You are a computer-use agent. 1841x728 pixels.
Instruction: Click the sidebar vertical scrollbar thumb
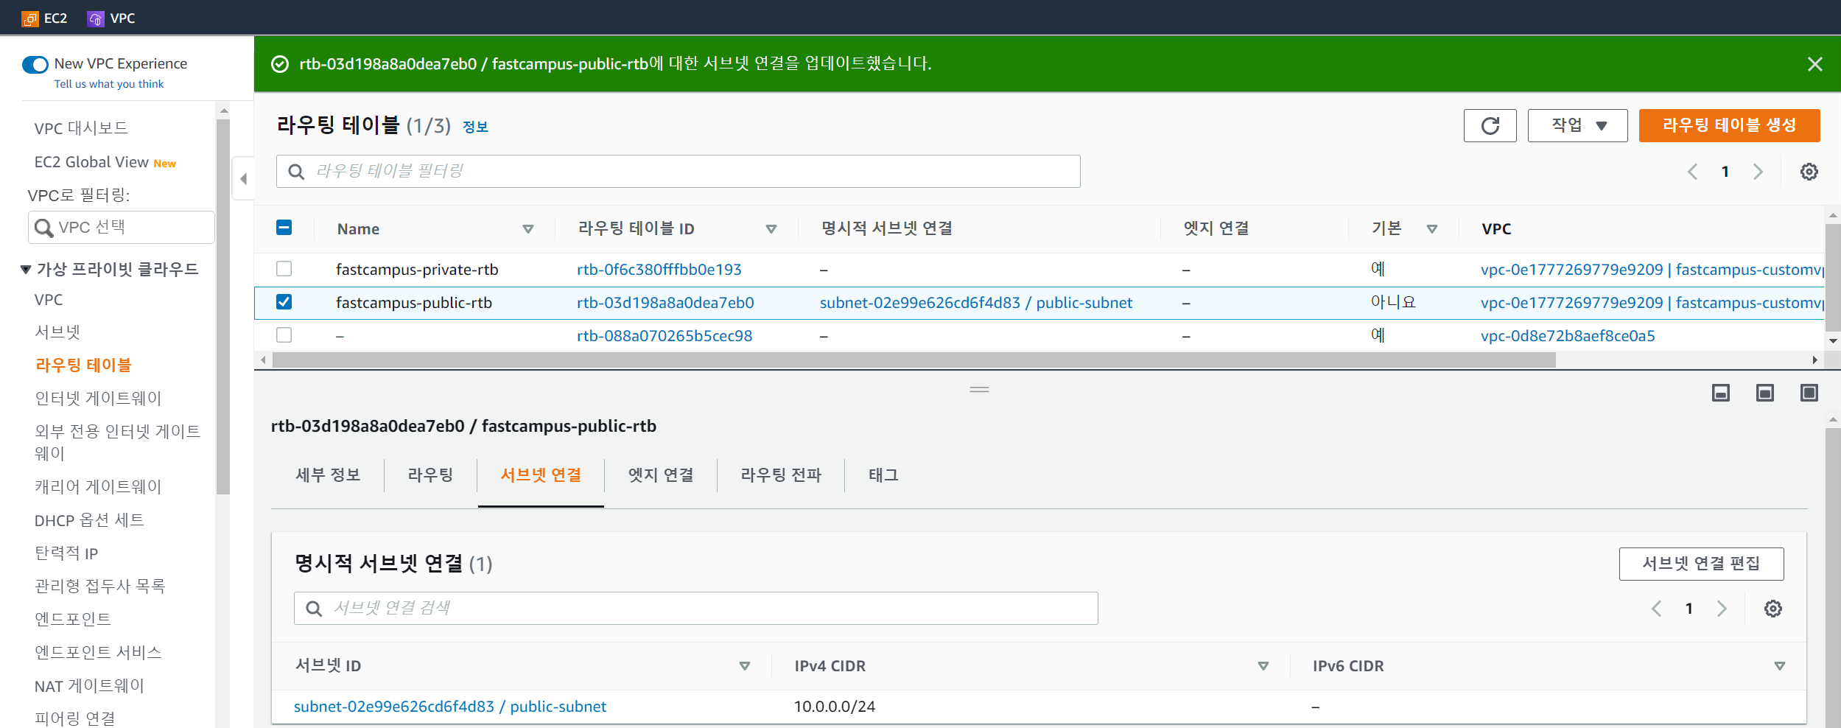coord(223,306)
